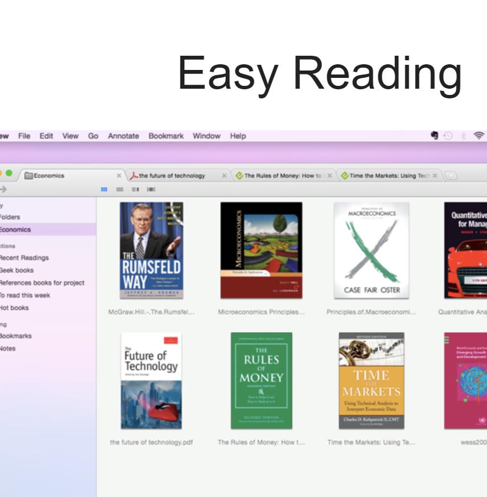
Task: Close The Rules of Money tab
Action: tap(329, 176)
